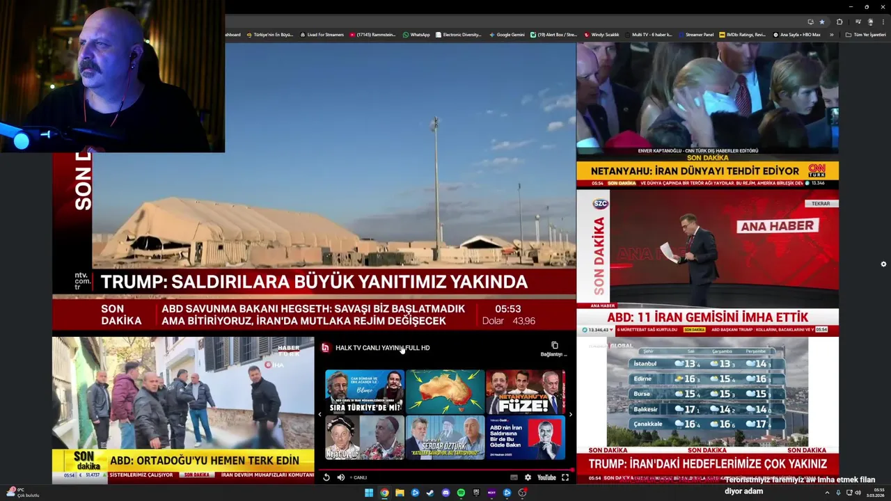This screenshot has width=891, height=501.
Task: Open the Electronic Diversity bookmark
Action: coord(458,34)
